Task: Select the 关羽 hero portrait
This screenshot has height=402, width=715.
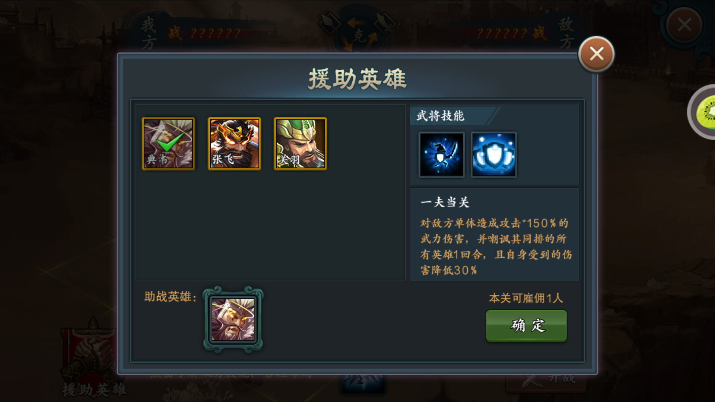Action: pos(300,144)
